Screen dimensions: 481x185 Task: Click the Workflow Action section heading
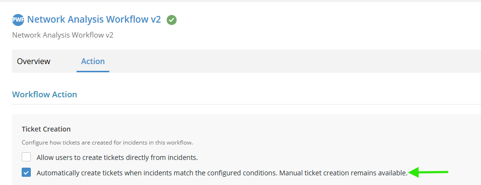(x=44, y=94)
